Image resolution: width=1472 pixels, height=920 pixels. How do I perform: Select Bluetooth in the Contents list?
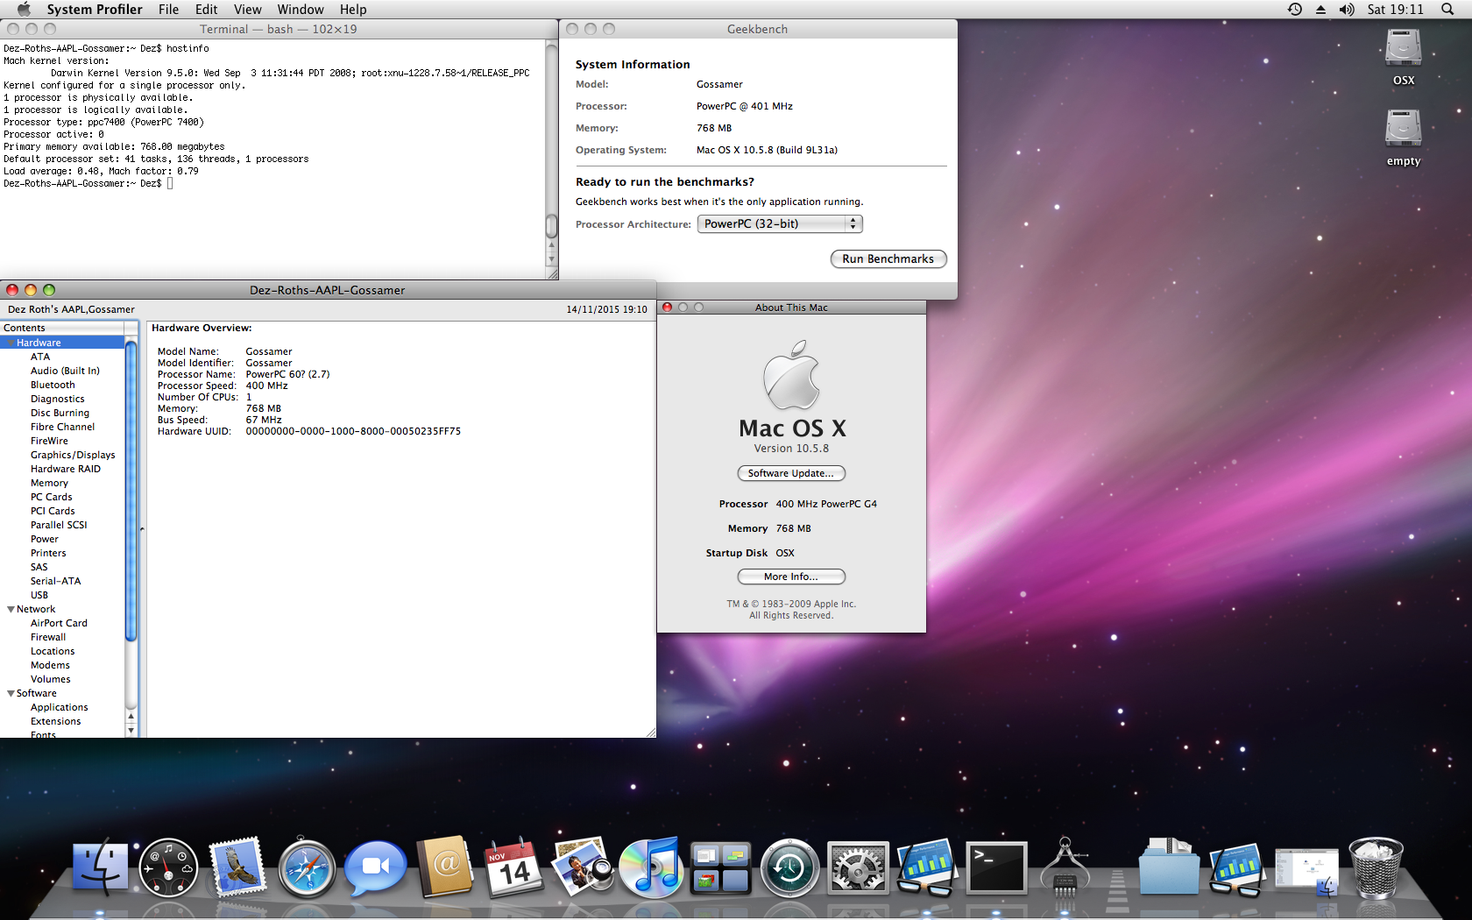[x=53, y=385]
